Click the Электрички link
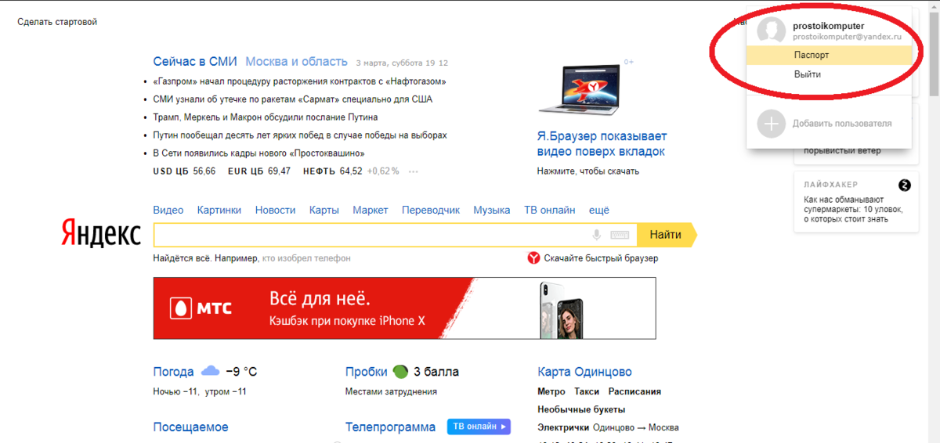Image resolution: width=940 pixels, height=443 pixels. [x=563, y=427]
